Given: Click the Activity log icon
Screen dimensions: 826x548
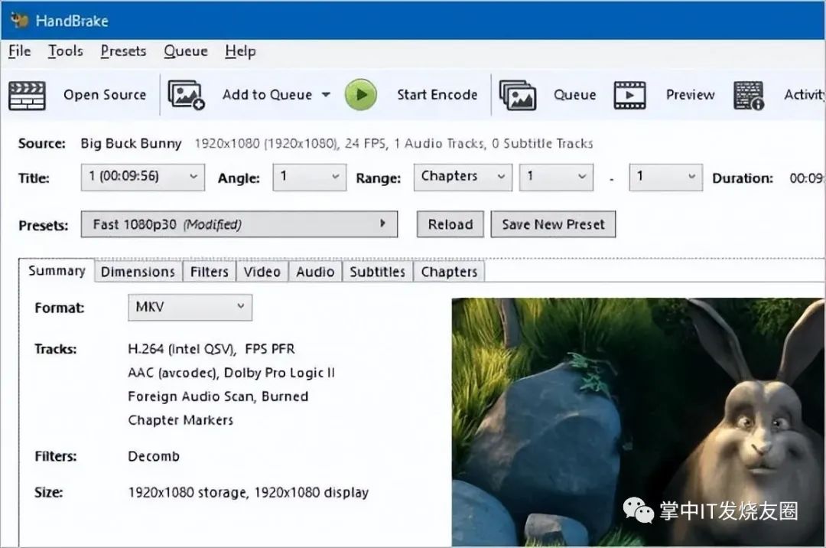Looking at the screenshot, I should (x=749, y=96).
